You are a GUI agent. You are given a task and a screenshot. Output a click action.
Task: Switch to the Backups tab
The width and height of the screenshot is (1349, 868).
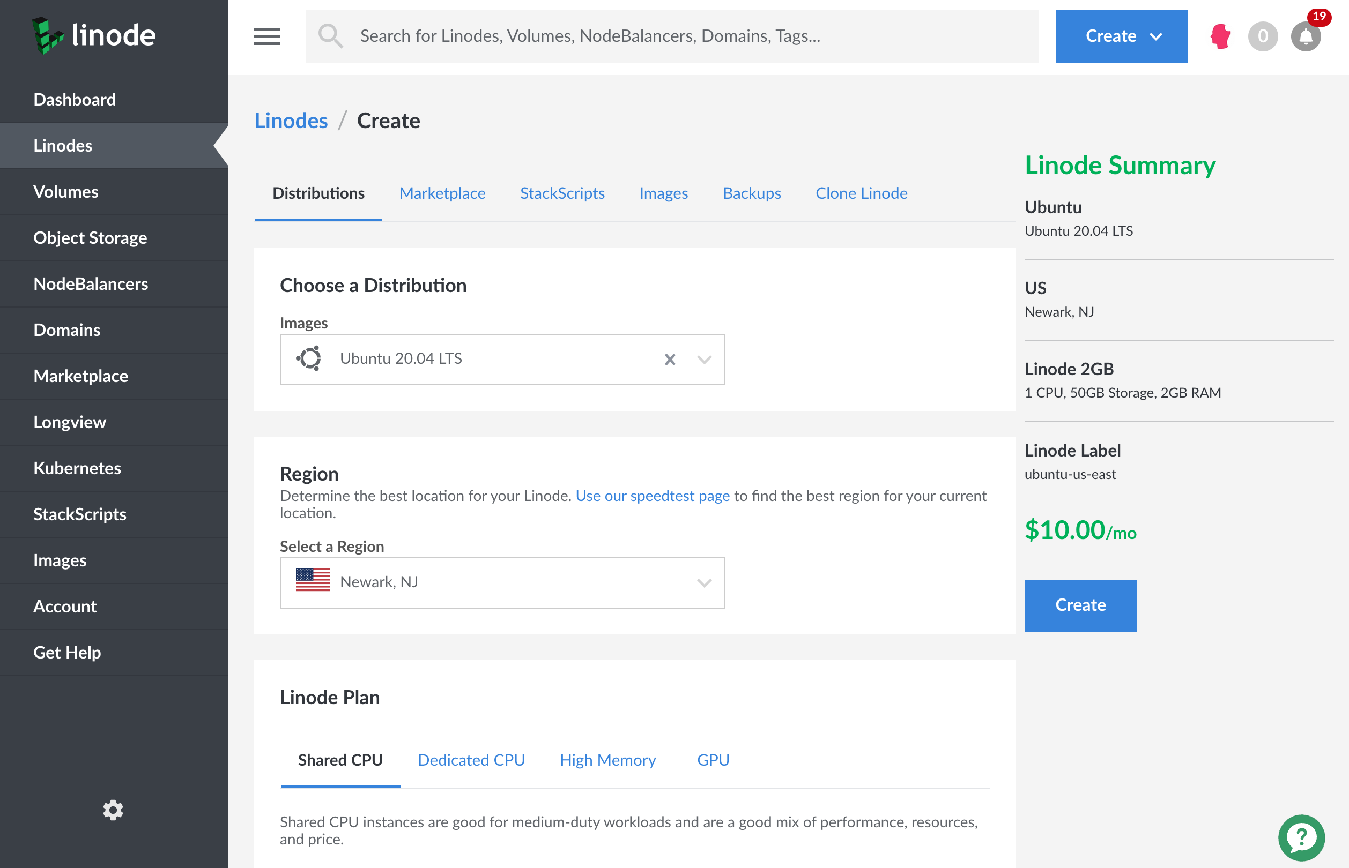(x=752, y=193)
